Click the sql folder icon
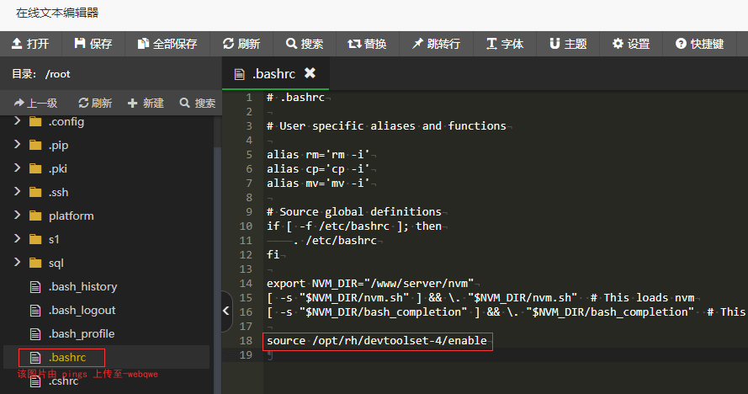 (35, 264)
